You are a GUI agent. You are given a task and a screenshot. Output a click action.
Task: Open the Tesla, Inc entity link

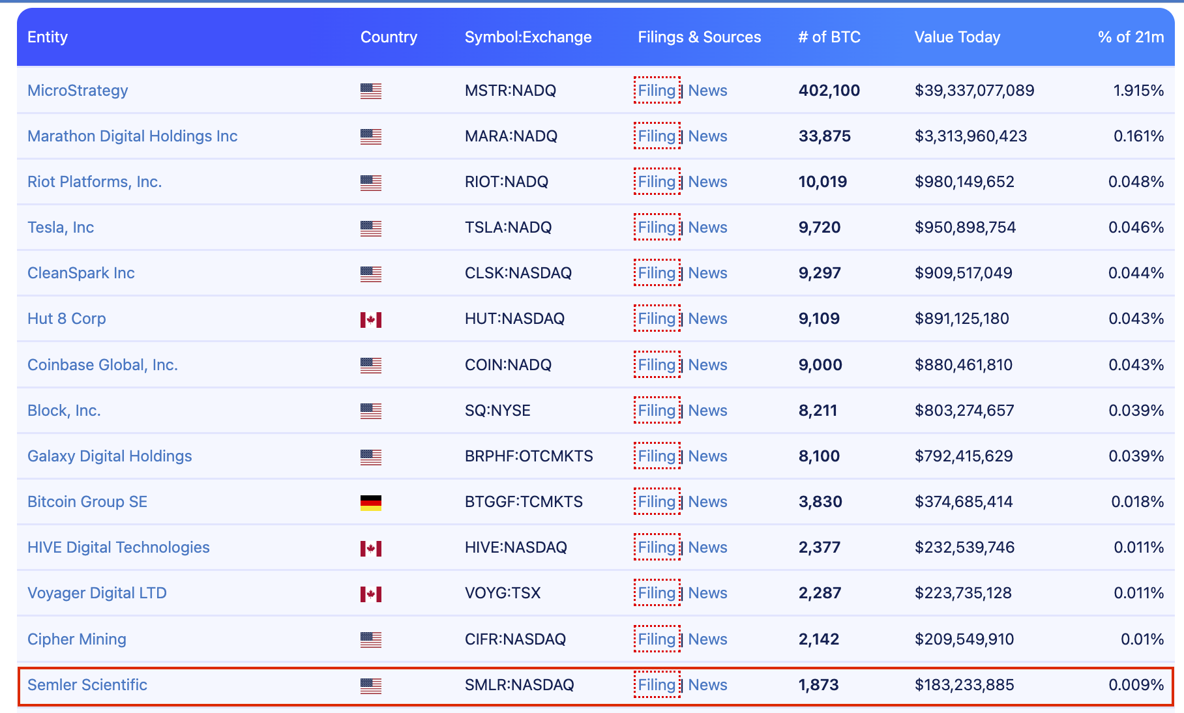click(61, 227)
